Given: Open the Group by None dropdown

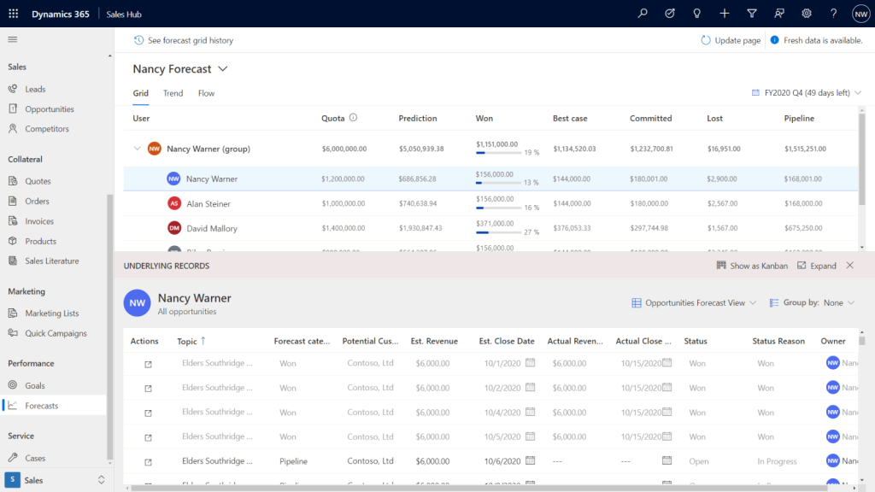Looking at the screenshot, I should [x=812, y=303].
